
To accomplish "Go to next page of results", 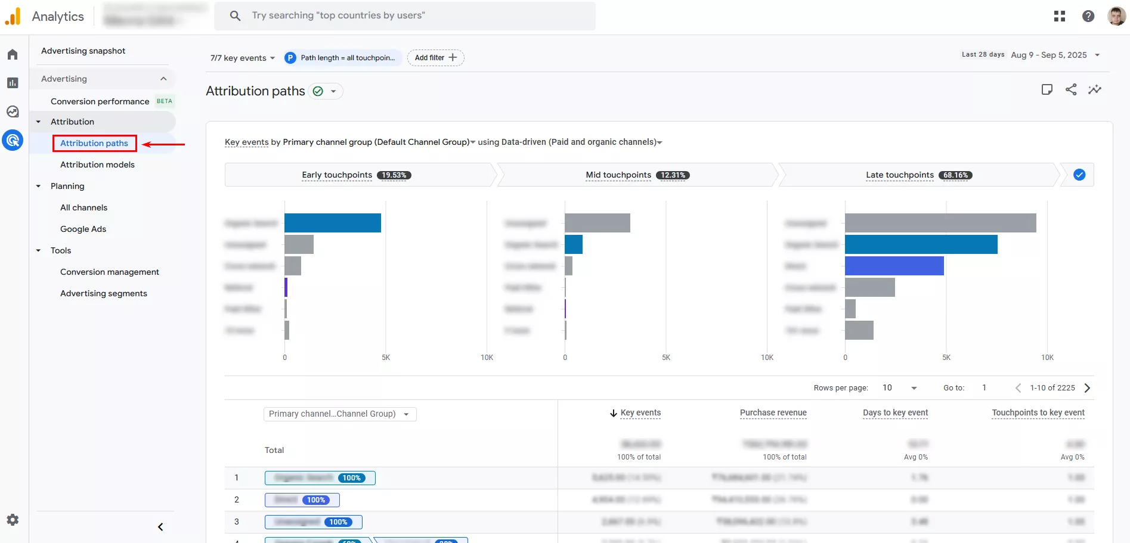I will [x=1087, y=388].
